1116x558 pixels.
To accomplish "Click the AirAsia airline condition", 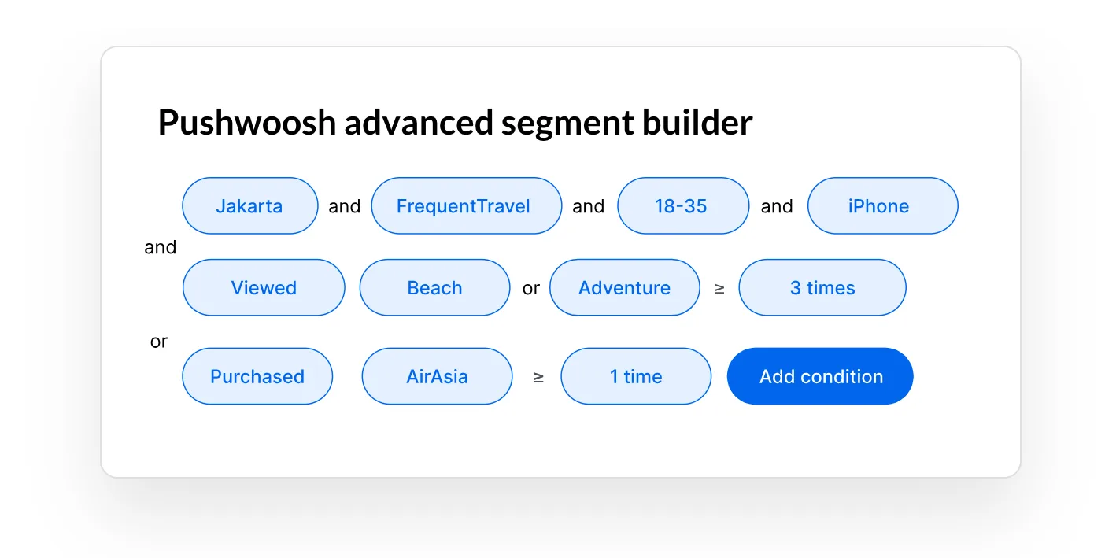I will (437, 376).
